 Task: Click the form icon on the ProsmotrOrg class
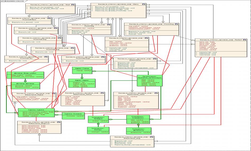(59, 38)
